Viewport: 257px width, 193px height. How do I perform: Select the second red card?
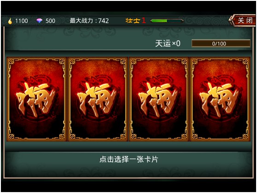98,99
